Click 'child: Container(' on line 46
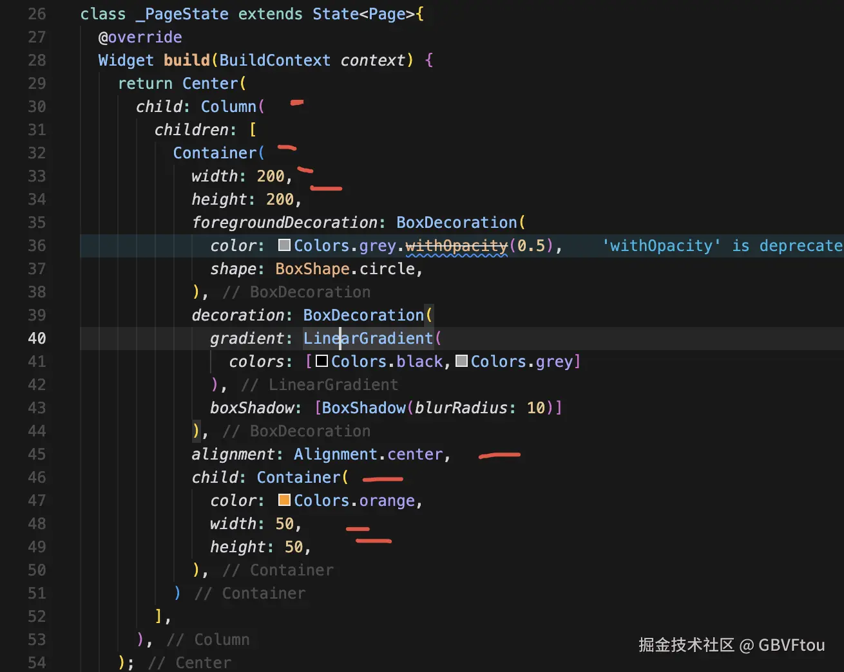 271,477
